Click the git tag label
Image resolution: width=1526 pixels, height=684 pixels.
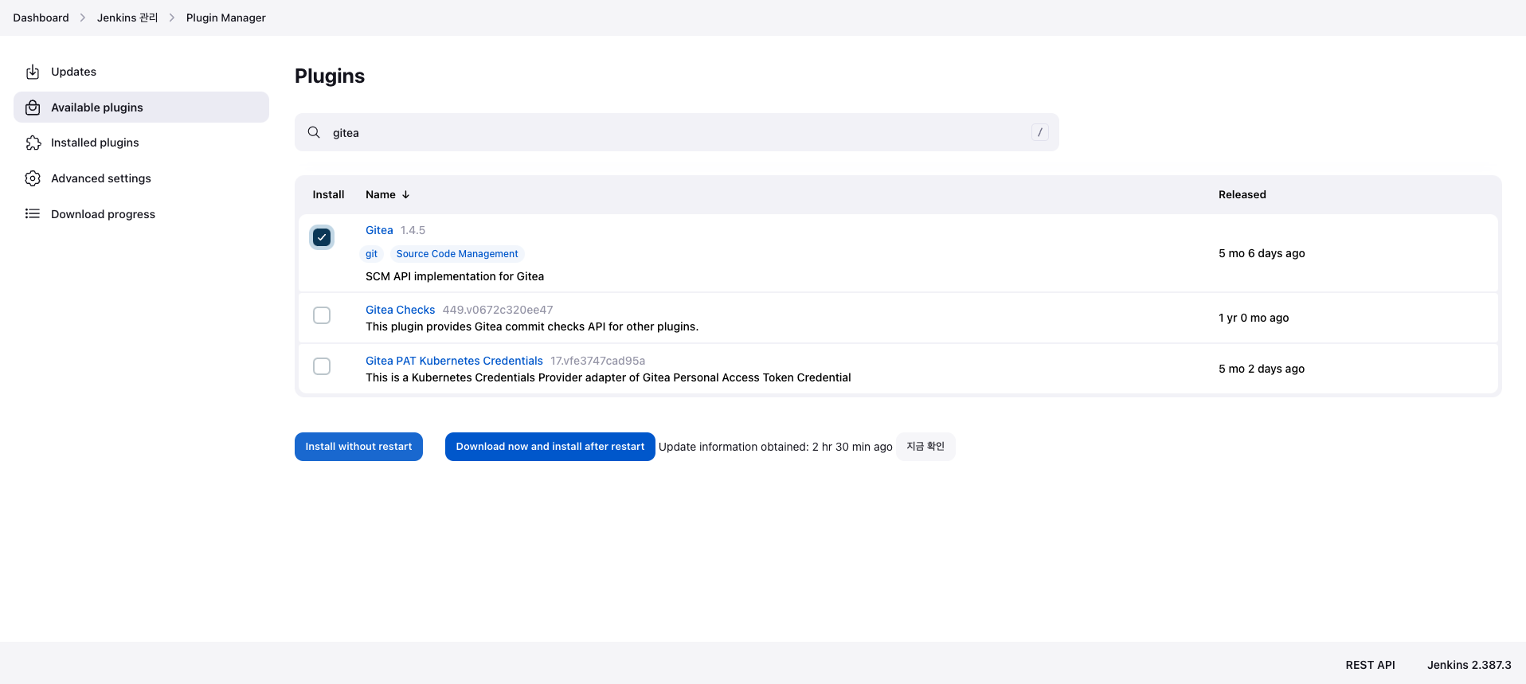[371, 254]
